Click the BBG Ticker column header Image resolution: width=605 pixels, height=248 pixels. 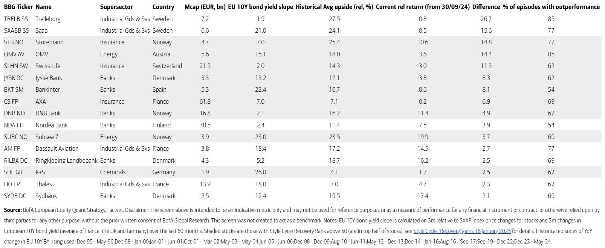click(x=18, y=7)
